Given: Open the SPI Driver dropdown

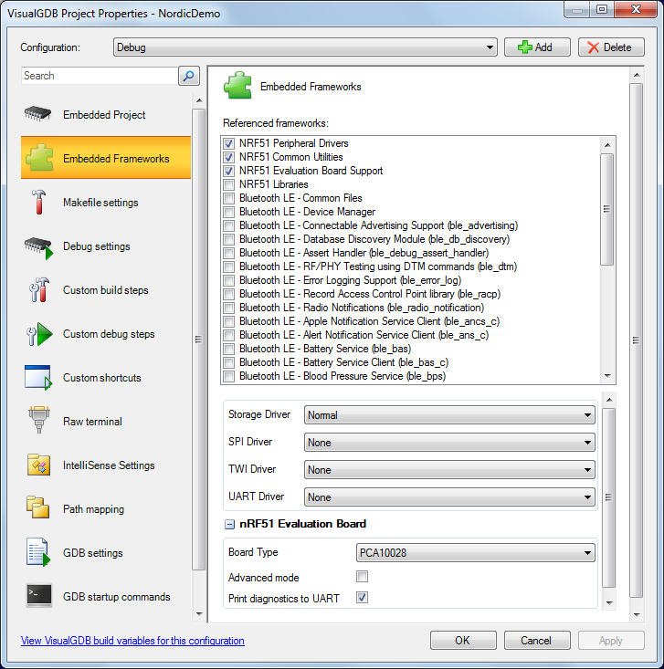Looking at the screenshot, I should 449,442.
